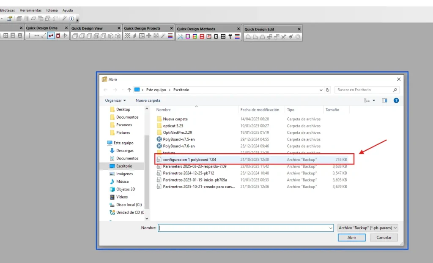Open the view options dropdown arrow
433x263 pixels.
pyautogui.click(x=374, y=100)
